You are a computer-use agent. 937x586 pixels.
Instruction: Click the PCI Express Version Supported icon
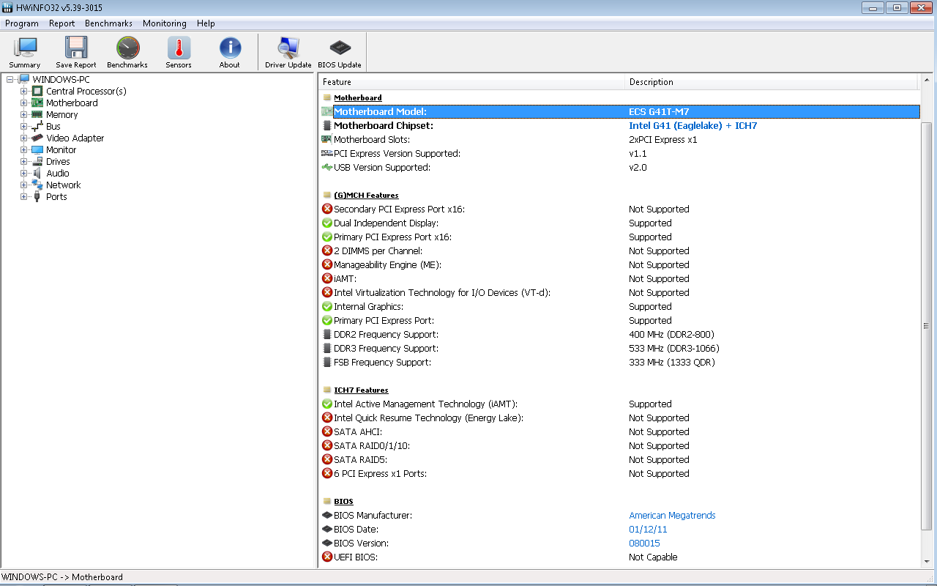pyautogui.click(x=327, y=153)
